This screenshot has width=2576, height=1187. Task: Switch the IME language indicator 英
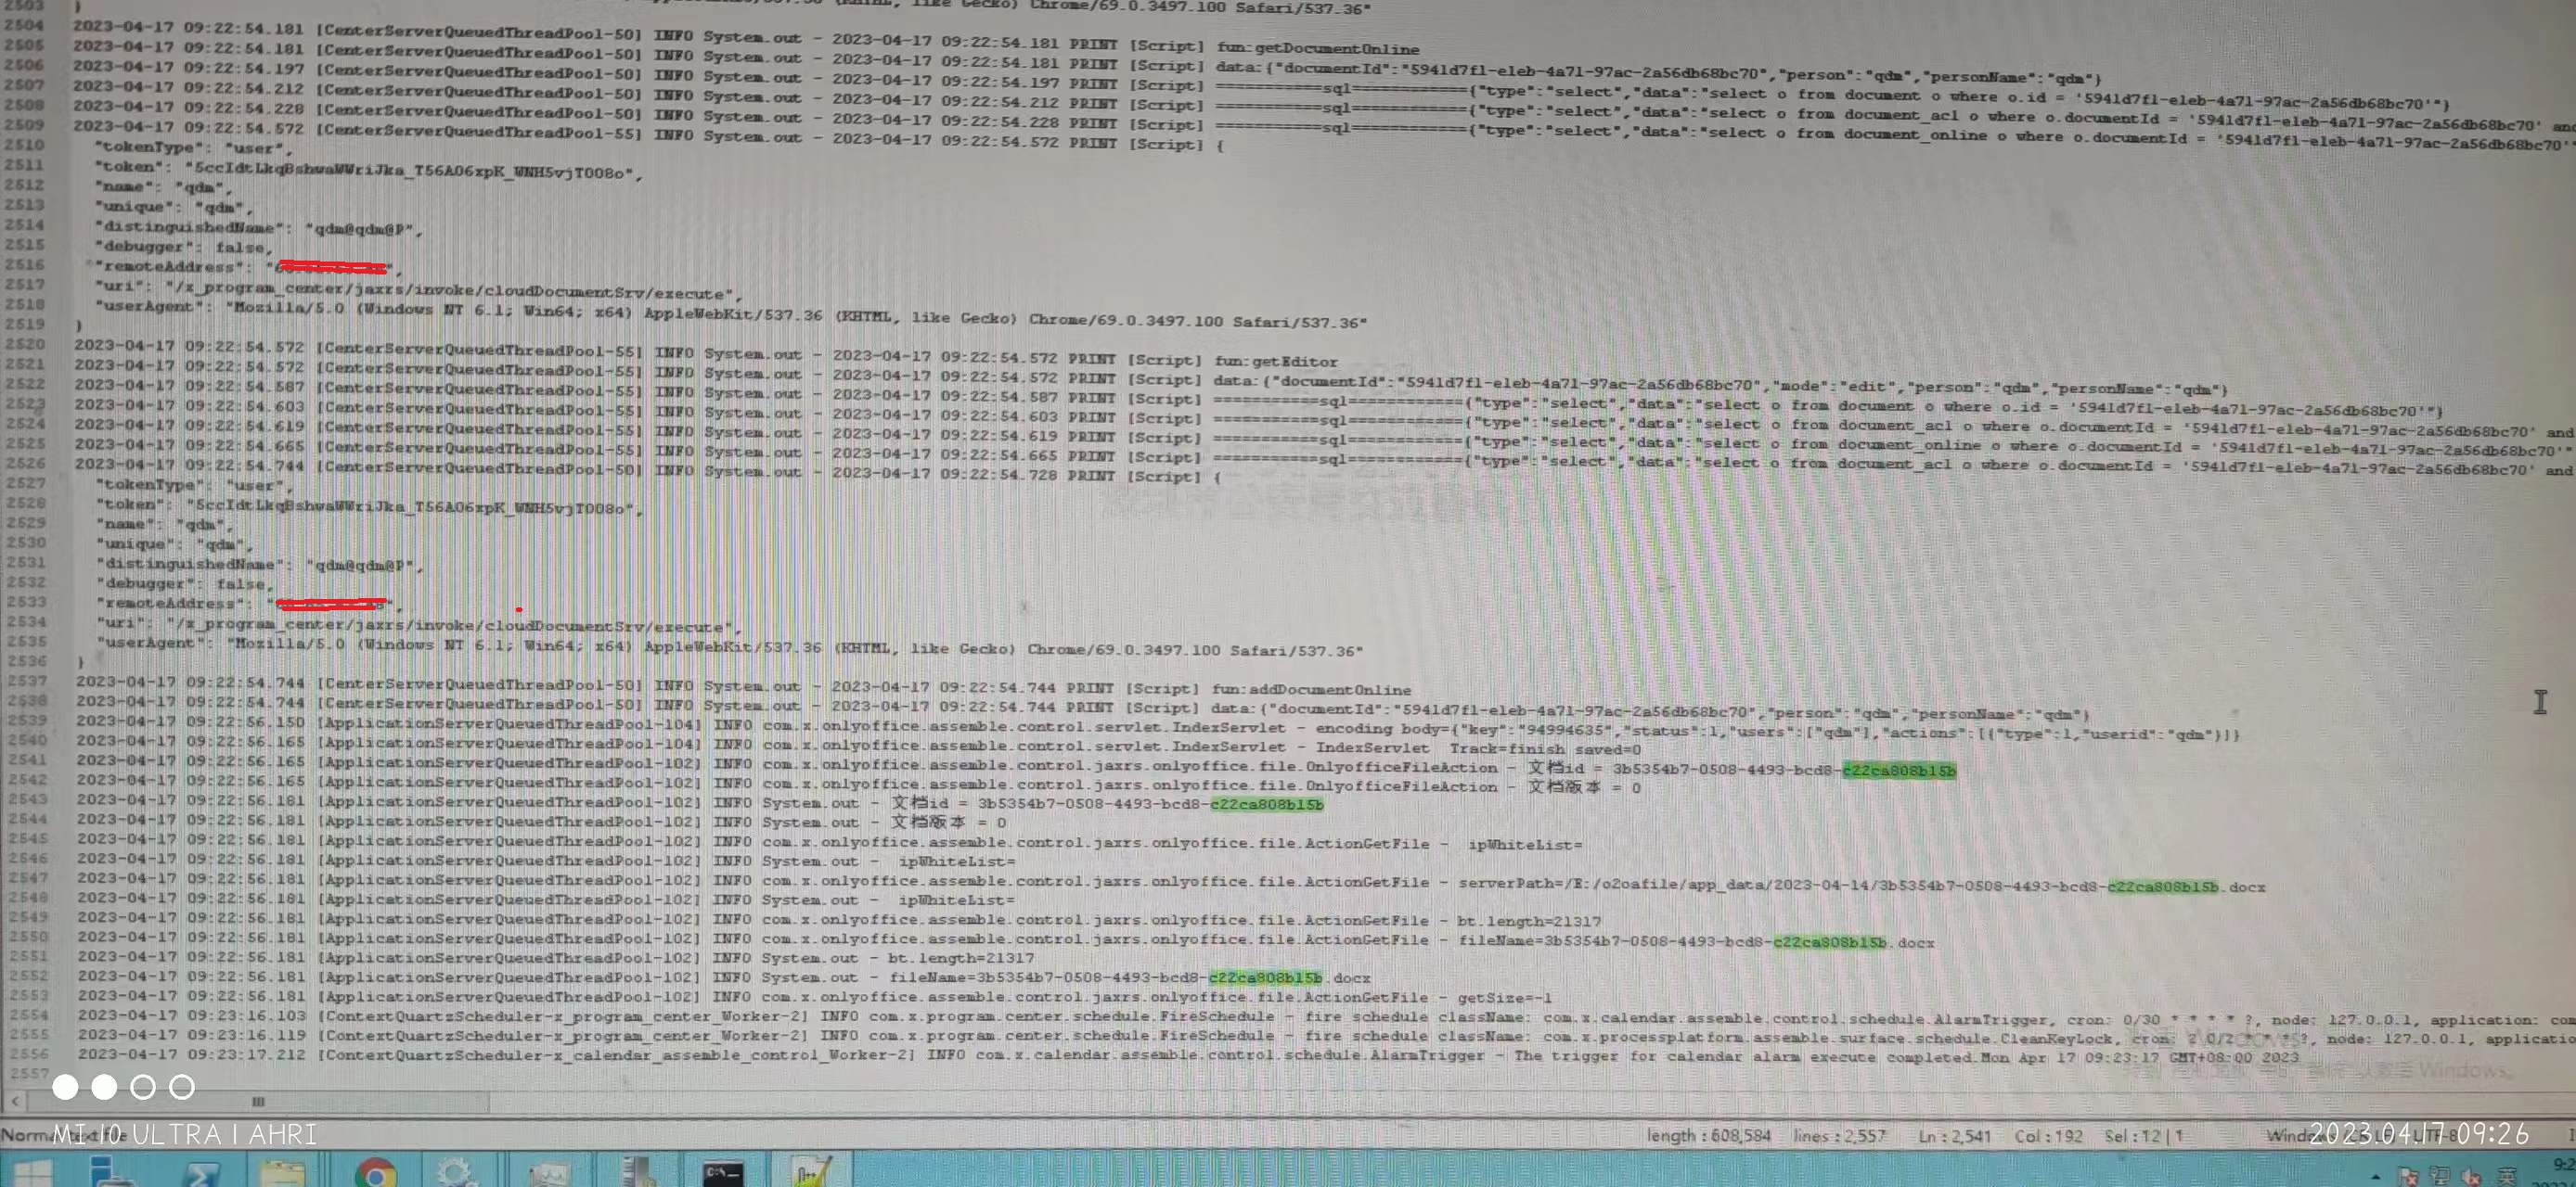tap(2507, 1177)
